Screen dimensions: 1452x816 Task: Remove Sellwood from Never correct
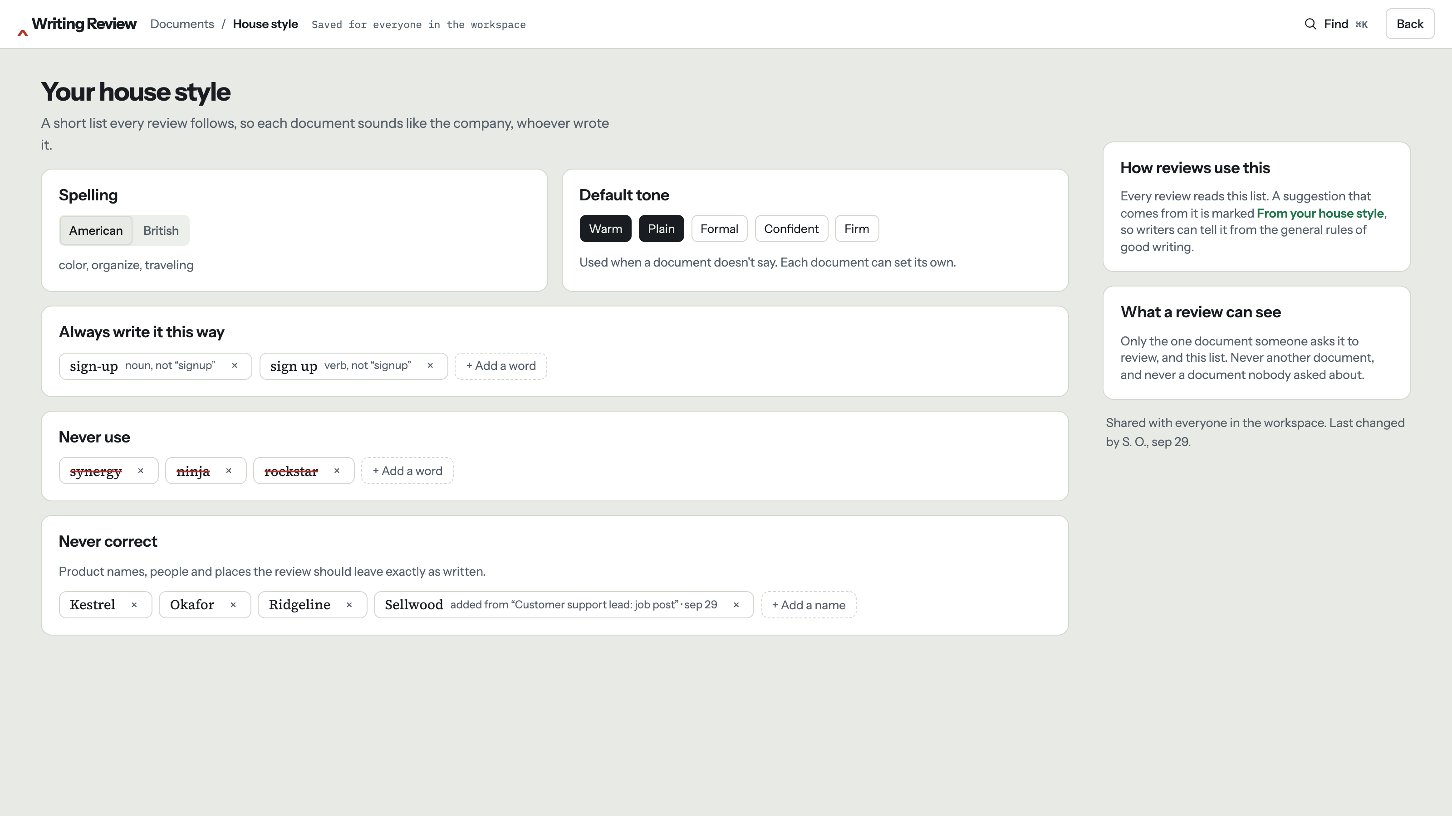[x=736, y=605]
